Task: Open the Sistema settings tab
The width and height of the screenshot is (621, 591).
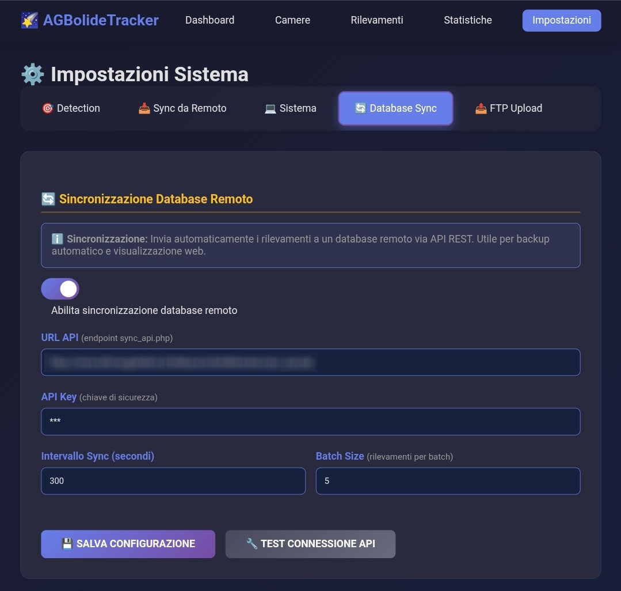Action: [290, 108]
